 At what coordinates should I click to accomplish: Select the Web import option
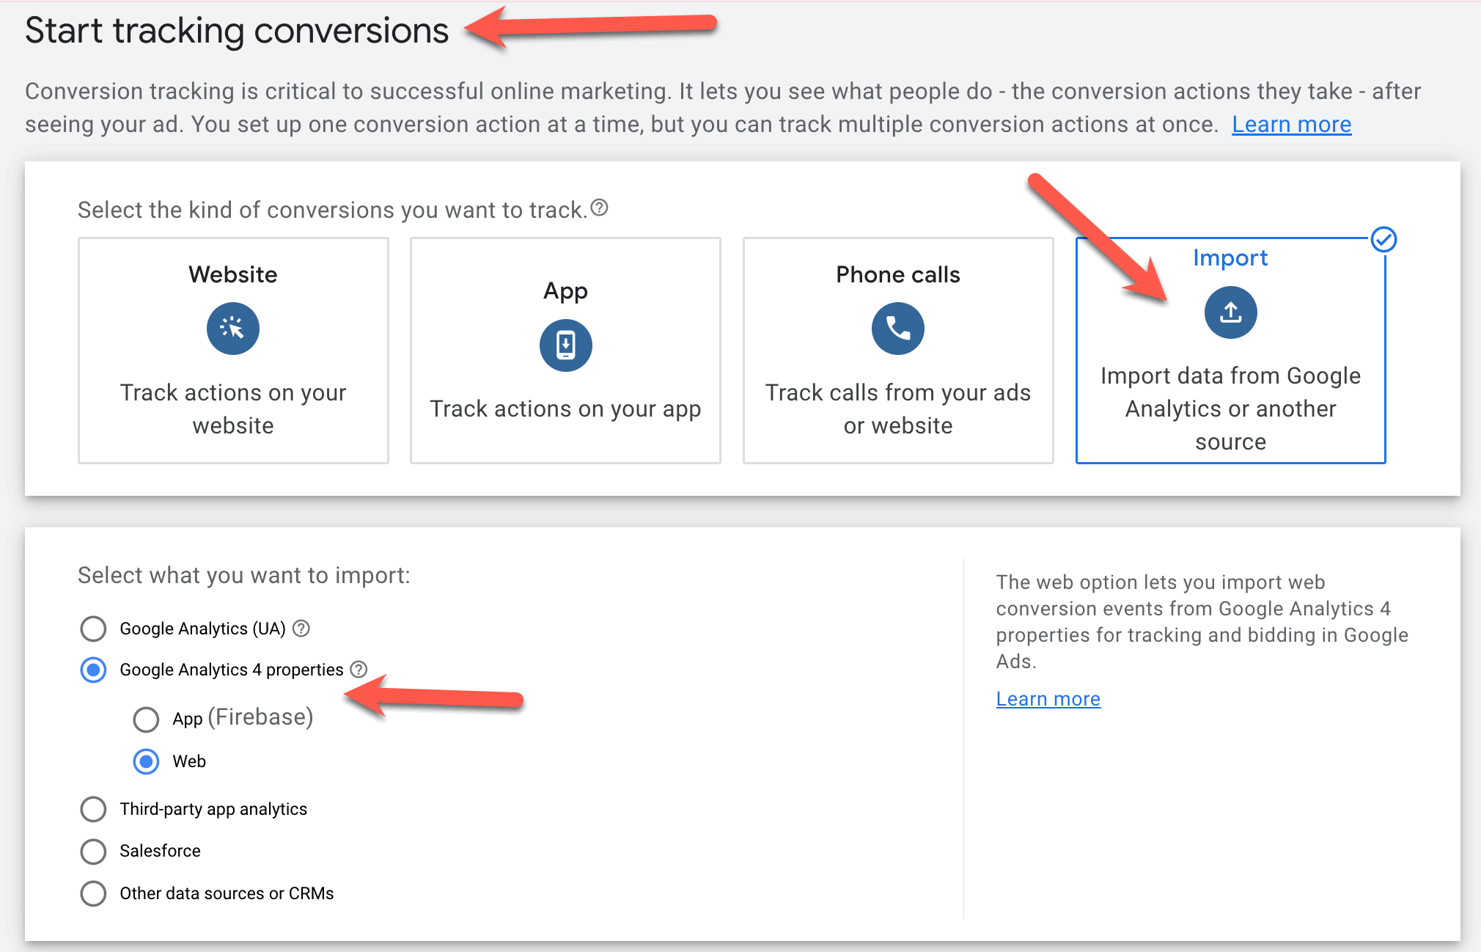[146, 761]
